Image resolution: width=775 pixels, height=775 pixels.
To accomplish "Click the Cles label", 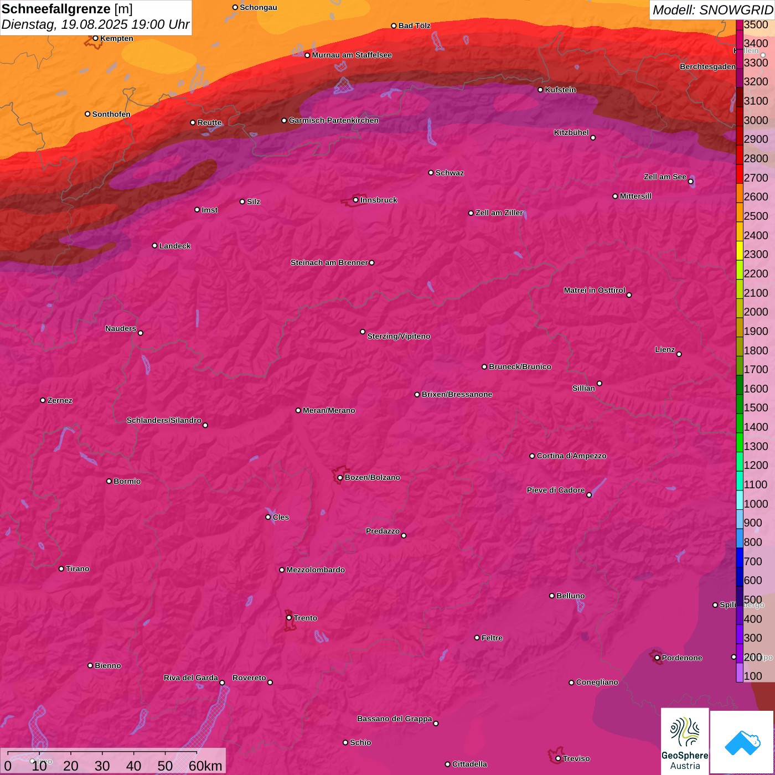I will (281, 517).
